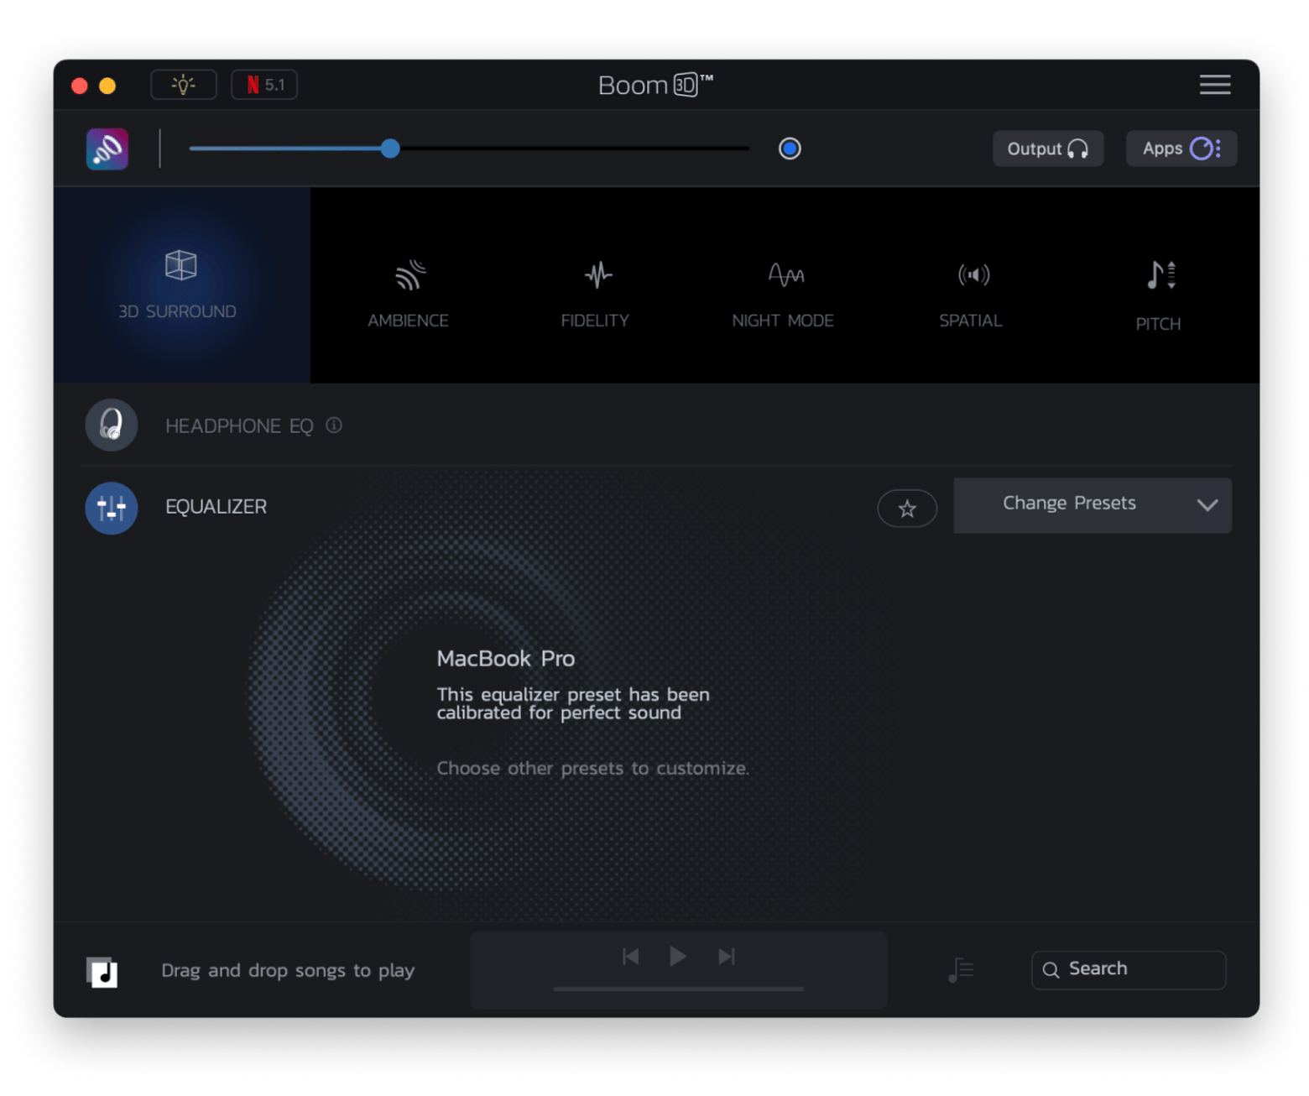Open the Pitch effect
Viewport: 1309px width, 1096px height.
[1159, 295]
